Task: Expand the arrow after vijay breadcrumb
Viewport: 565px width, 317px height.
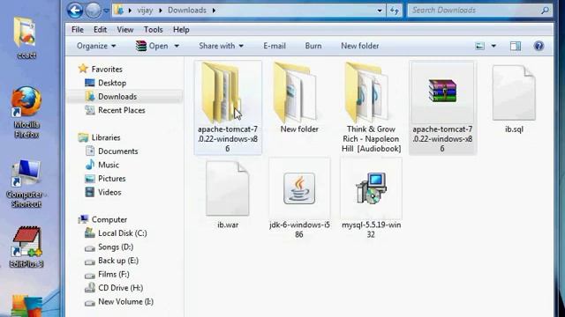Action: click(x=161, y=11)
